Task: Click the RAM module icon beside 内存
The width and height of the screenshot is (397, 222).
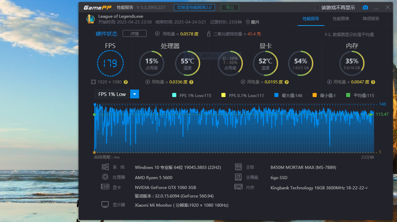Action: (x=238, y=187)
